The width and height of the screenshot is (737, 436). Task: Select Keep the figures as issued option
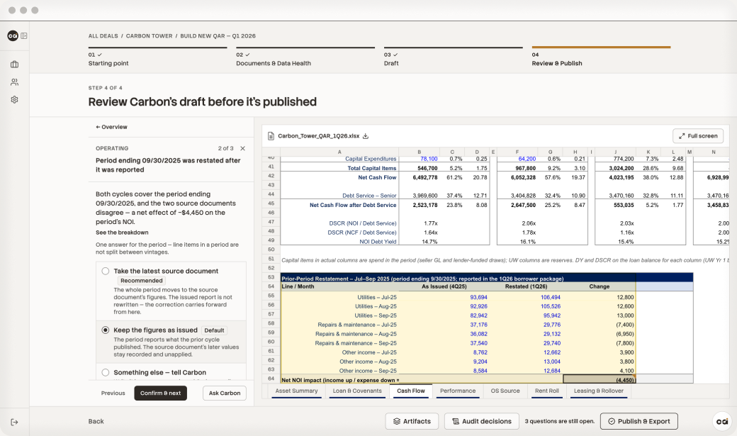106,330
